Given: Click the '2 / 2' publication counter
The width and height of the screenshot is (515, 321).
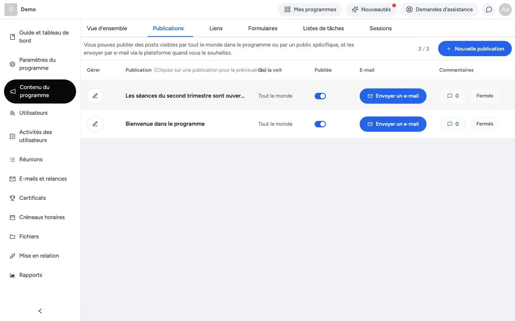Looking at the screenshot, I should tap(424, 49).
